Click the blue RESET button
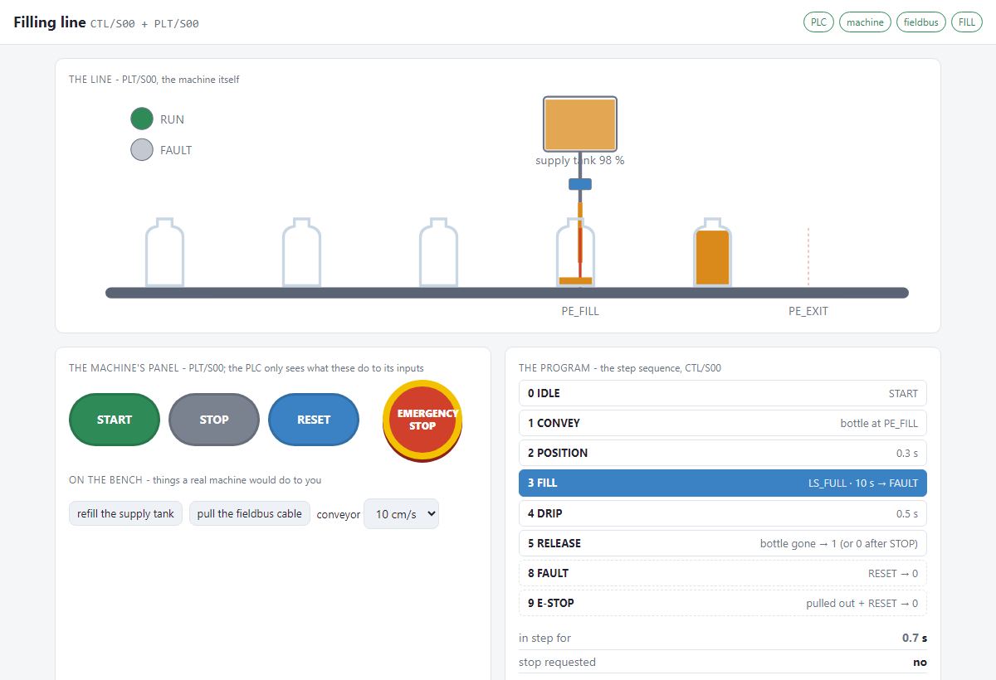Image resolution: width=996 pixels, height=680 pixels. (x=314, y=420)
